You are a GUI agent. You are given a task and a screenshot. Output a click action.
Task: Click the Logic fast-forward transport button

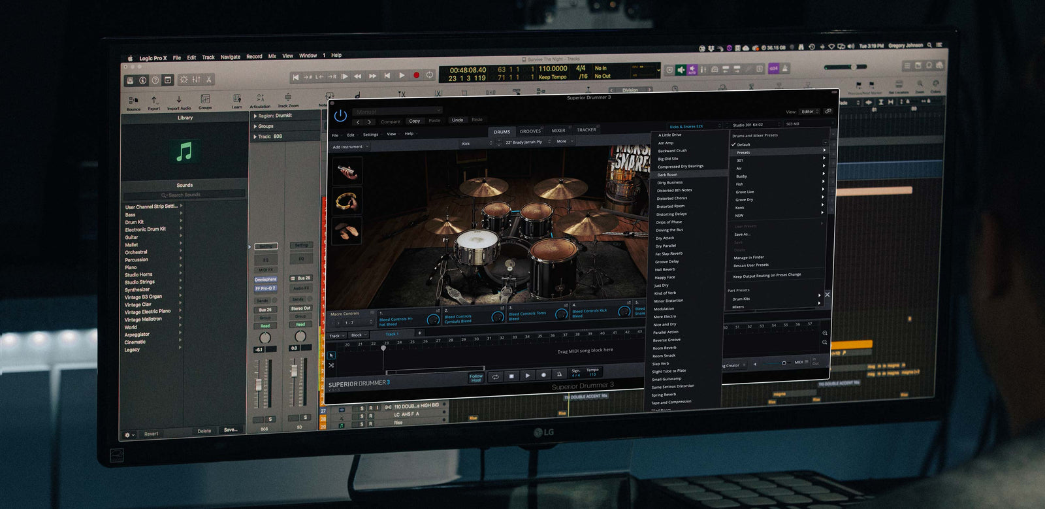tap(372, 76)
